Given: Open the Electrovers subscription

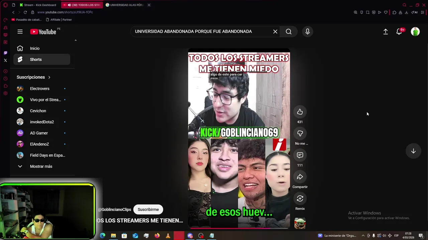Looking at the screenshot, I should pyautogui.click(x=42, y=89).
